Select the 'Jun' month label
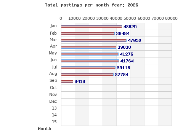183x137 pixels. (53, 60)
